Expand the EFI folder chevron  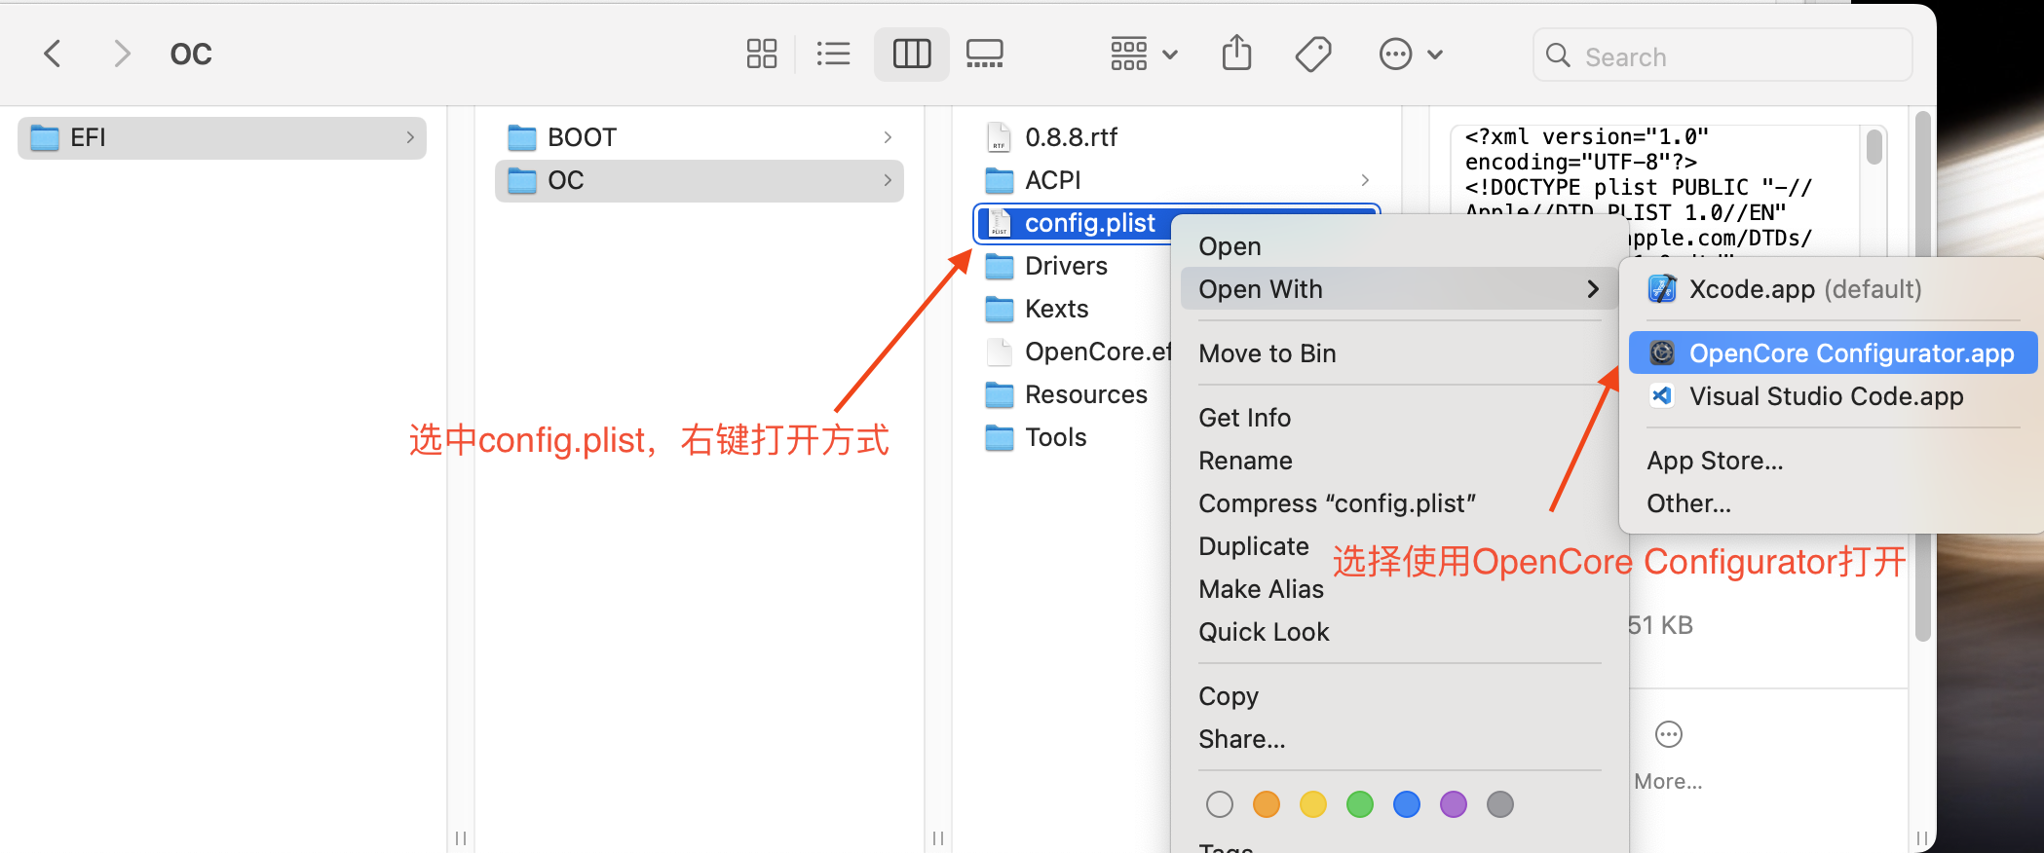point(410,137)
